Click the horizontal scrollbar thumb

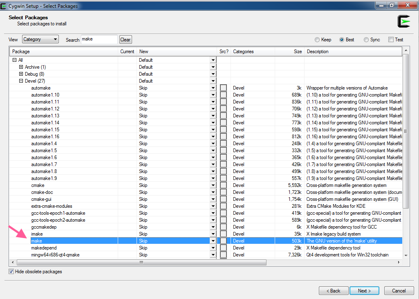click(x=141, y=262)
